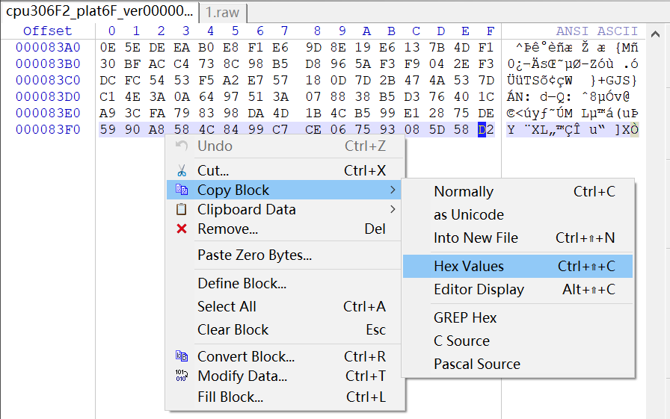
Task: Click column header F
Action: 490,31
